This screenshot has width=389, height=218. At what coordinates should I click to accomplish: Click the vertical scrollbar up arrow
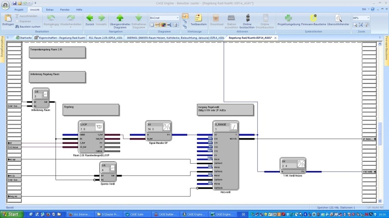pyautogui.click(x=380, y=44)
